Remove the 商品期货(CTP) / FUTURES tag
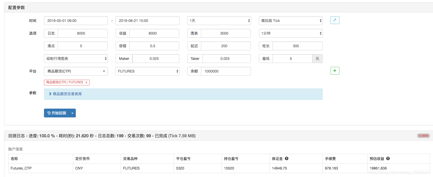This screenshot has width=433, height=177. [86, 82]
